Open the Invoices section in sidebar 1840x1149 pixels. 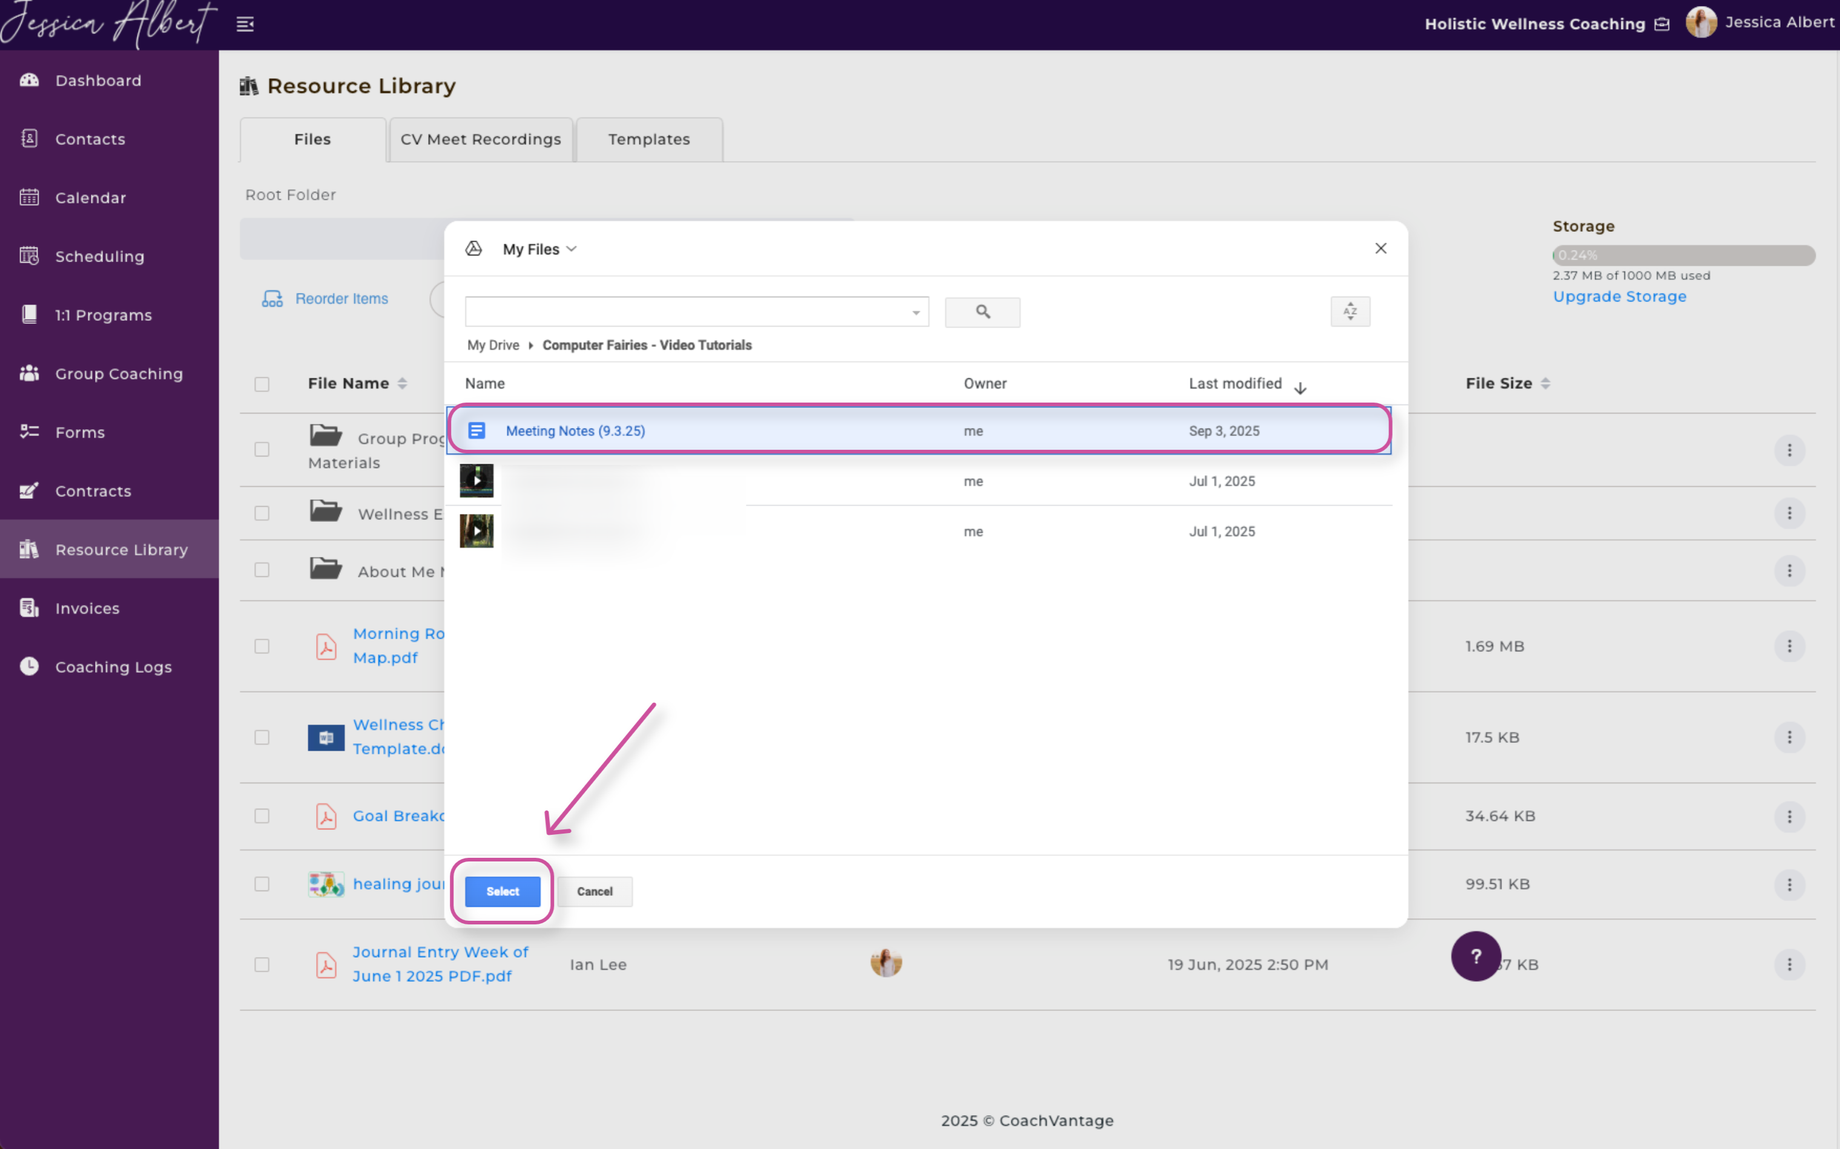coord(87,608)
